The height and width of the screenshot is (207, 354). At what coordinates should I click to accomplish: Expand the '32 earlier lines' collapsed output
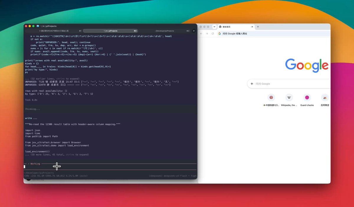(x=52, y=79)
